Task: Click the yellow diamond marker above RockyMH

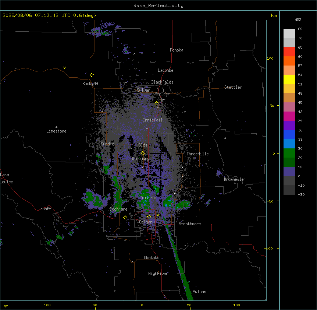Action: pos(92,75)
